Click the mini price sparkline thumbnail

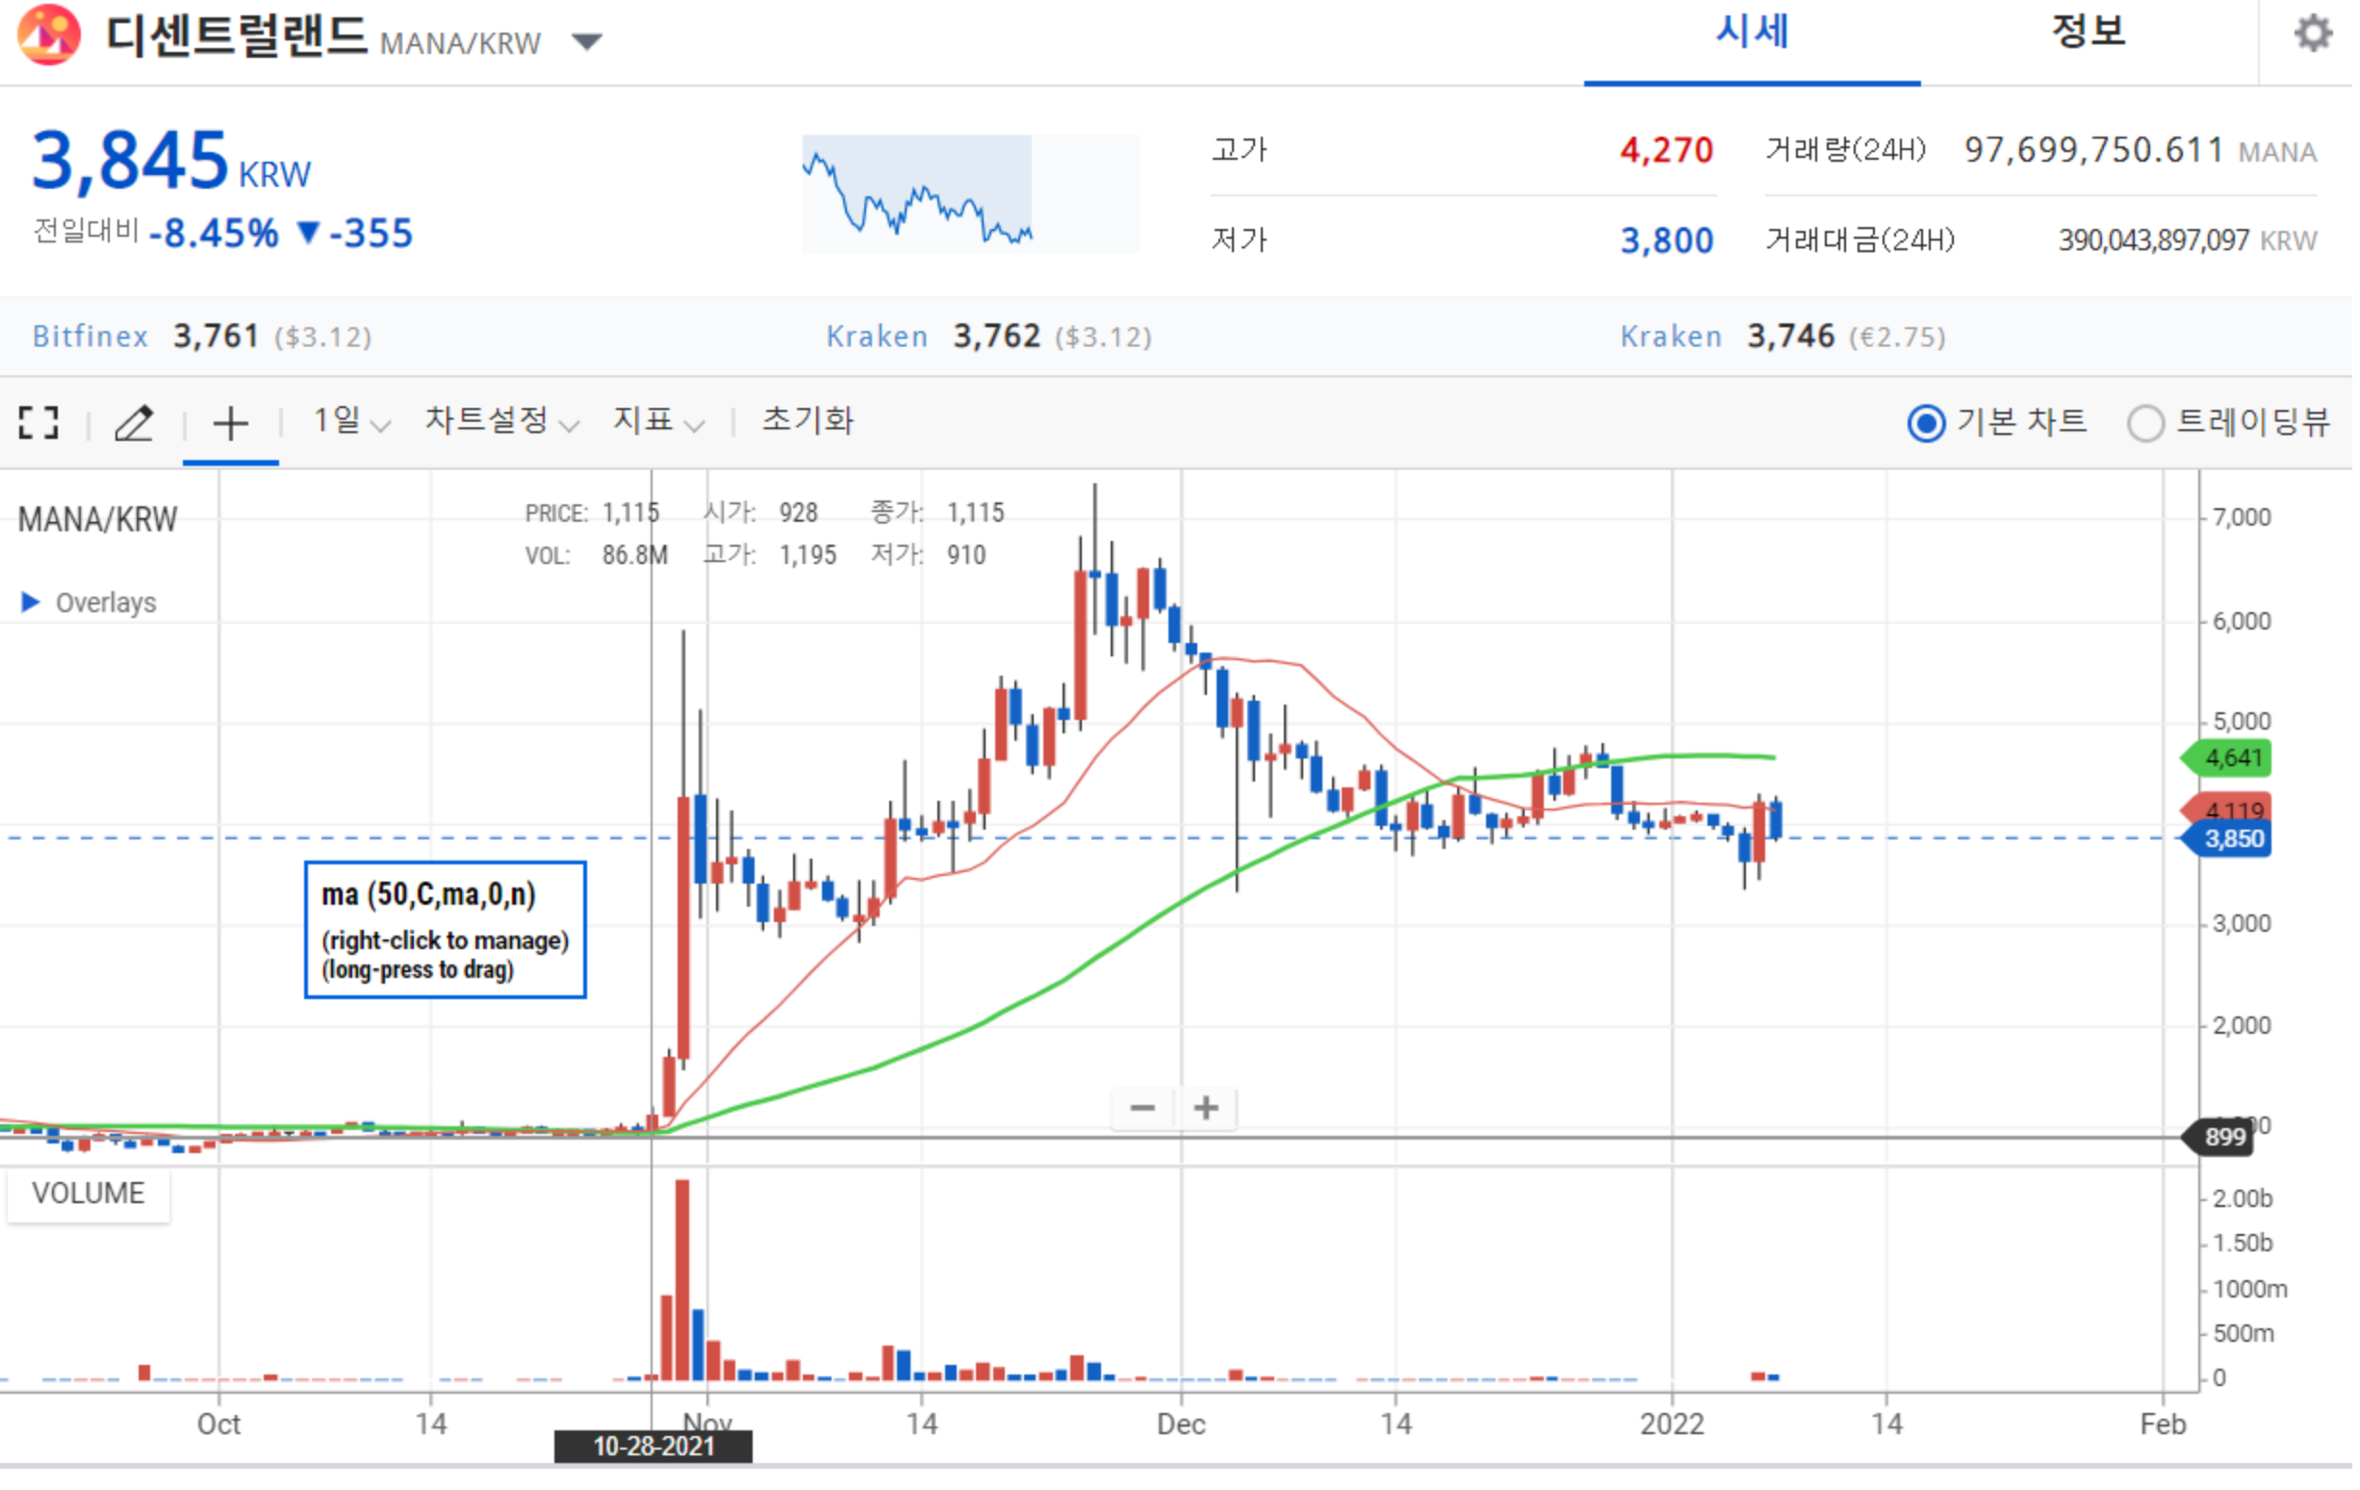pos(972,194)
